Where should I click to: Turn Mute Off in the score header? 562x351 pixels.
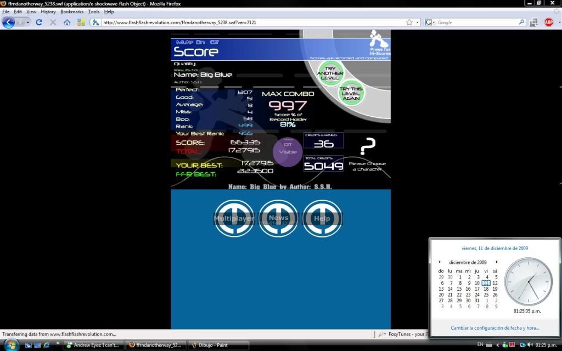coord(215,42)
